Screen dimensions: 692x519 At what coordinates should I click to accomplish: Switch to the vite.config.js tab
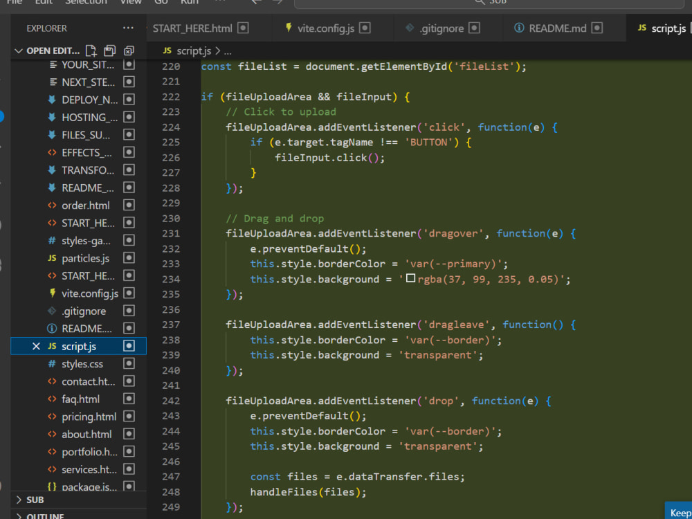pyautogui.click(x=326, y=28)
